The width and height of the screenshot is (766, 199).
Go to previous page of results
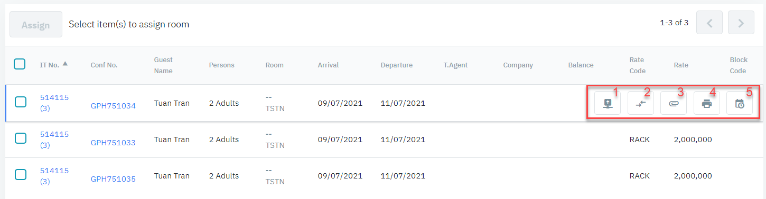click(709, 23)
